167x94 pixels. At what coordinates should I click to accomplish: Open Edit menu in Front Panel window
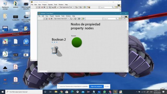coord(43,16)
